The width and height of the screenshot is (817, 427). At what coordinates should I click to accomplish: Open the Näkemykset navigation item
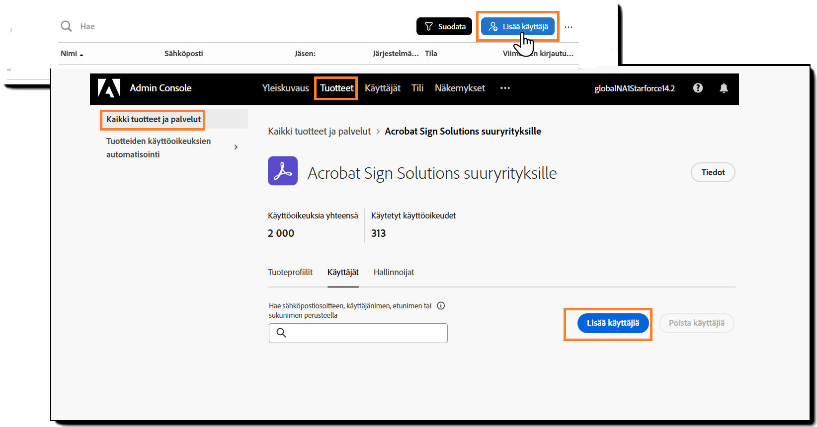pos(460,88)
